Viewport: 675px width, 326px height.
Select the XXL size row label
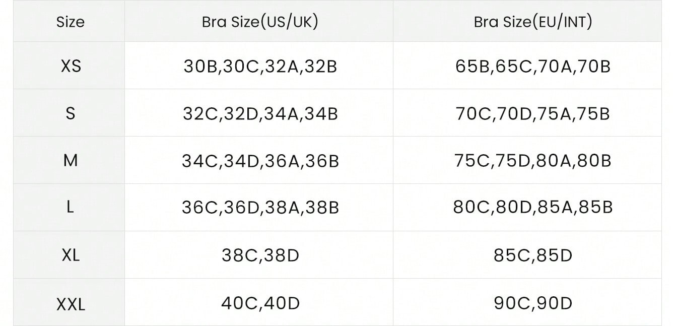71,303
